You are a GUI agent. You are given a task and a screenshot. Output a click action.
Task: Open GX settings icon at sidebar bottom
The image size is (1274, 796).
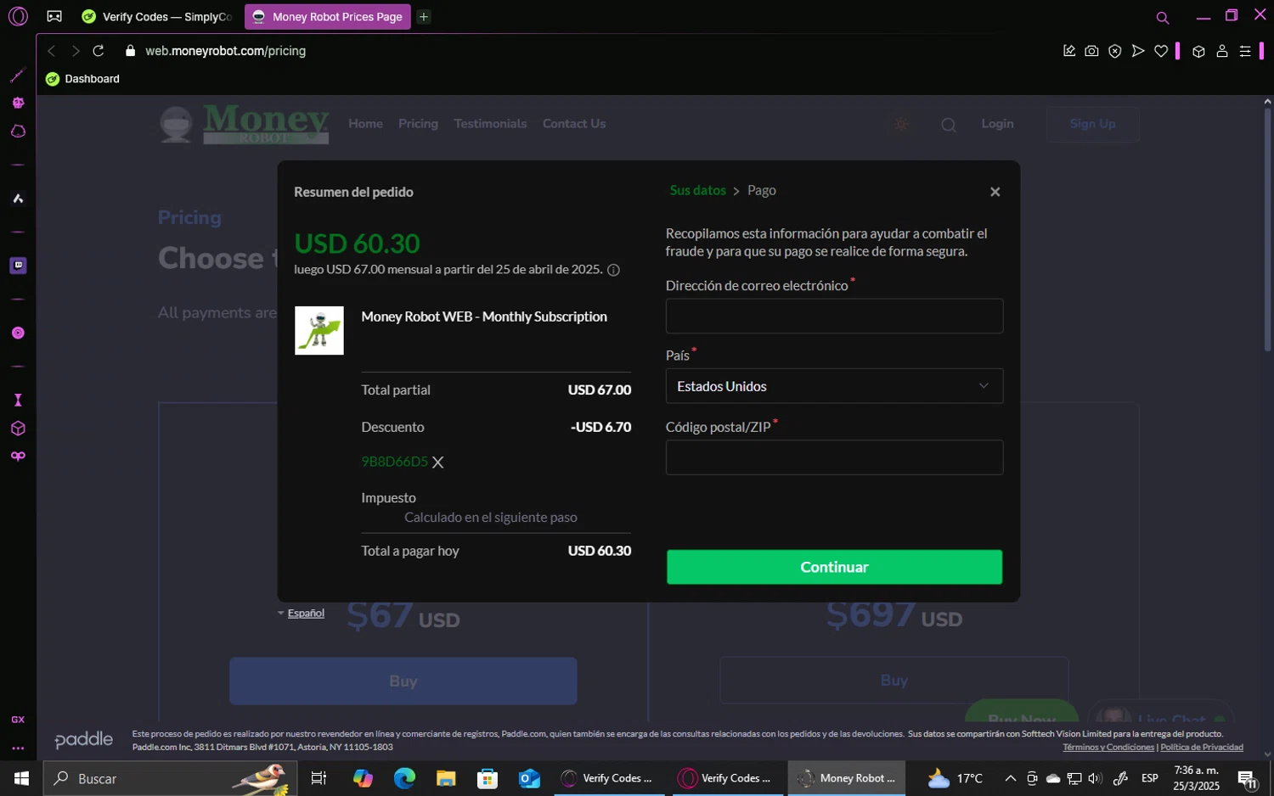pos(18,720)
